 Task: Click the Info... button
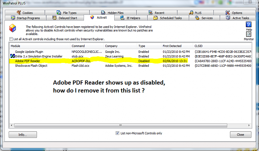pos(23,135)
